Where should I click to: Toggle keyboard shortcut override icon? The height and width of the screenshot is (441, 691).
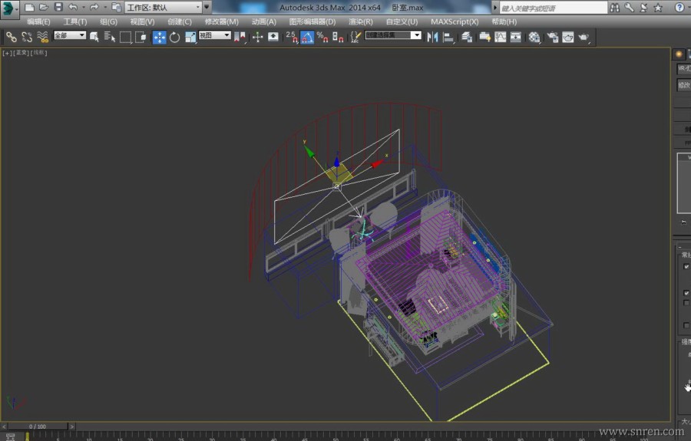(x=273, y=38)
